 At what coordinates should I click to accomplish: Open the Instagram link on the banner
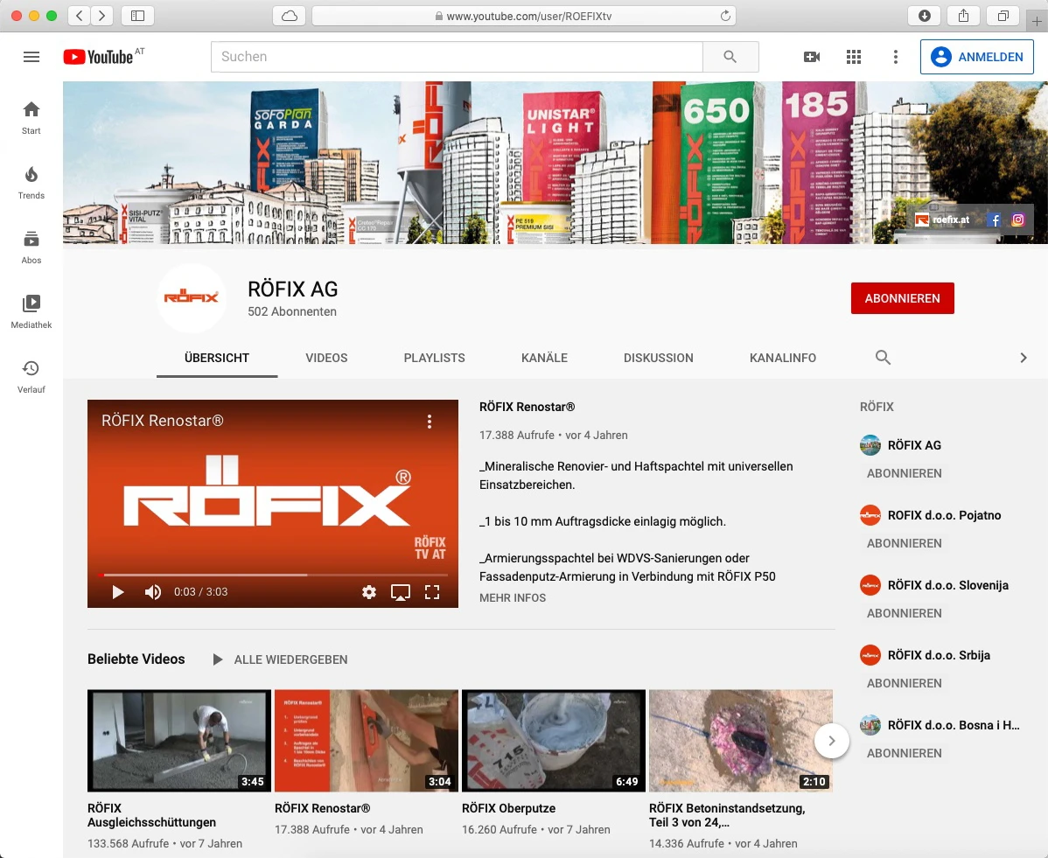1018,220
